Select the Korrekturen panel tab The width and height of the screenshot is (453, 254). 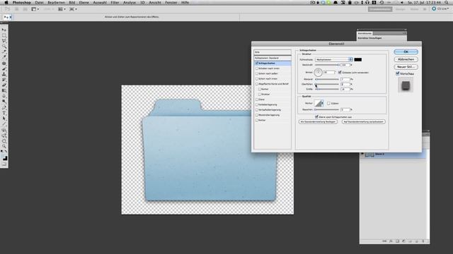(x=365, y=33)
